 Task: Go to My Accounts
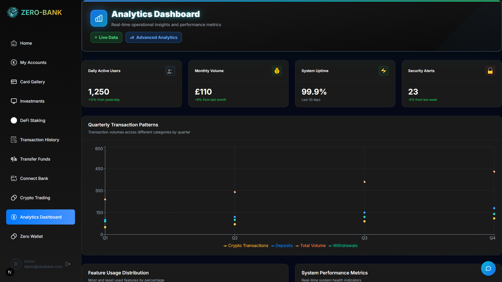click(x=40, y=62)
